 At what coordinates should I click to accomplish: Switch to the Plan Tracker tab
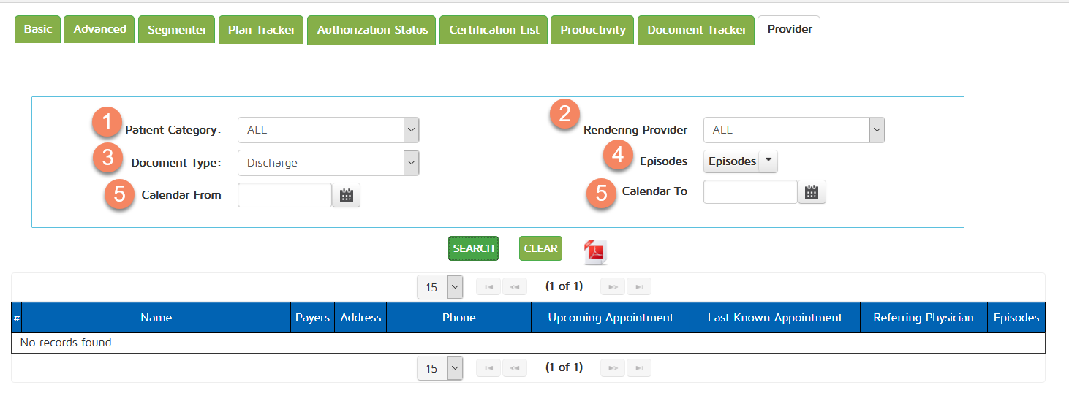pos(261,30)
